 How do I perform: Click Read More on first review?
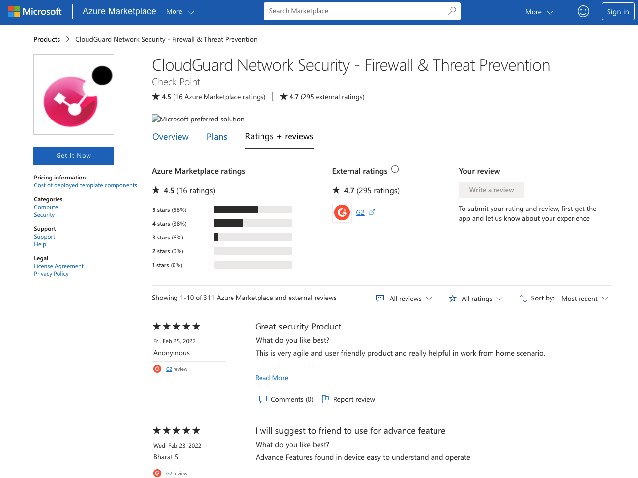(x=271, y=378)
